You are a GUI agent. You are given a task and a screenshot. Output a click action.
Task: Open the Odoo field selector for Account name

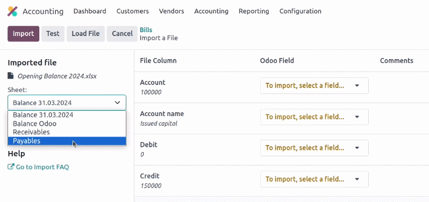click(314, 117)
